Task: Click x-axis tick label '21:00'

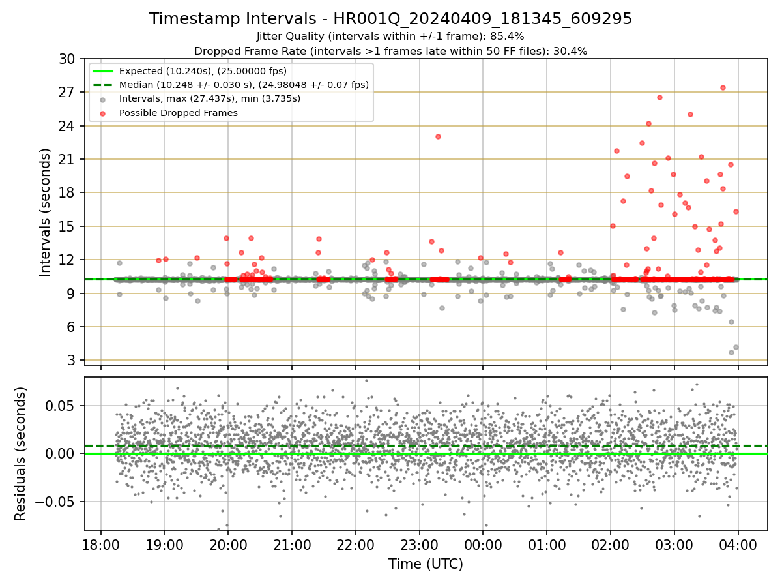Action: 291,544
